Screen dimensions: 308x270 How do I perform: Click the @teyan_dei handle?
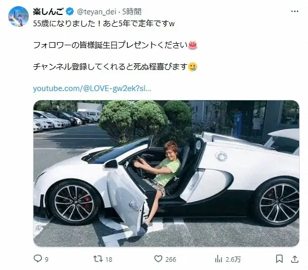point(97,12)
